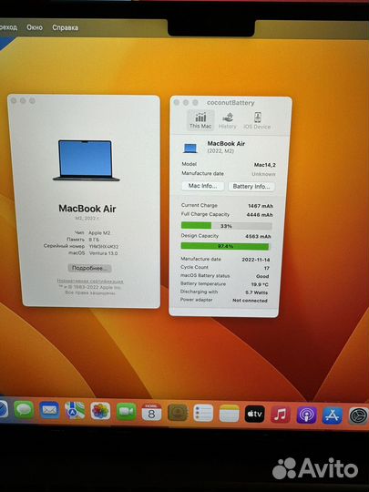Screen dimensions: 369x492
Task: Select the Not connected power adapter text
Action: tap(250, 301)
